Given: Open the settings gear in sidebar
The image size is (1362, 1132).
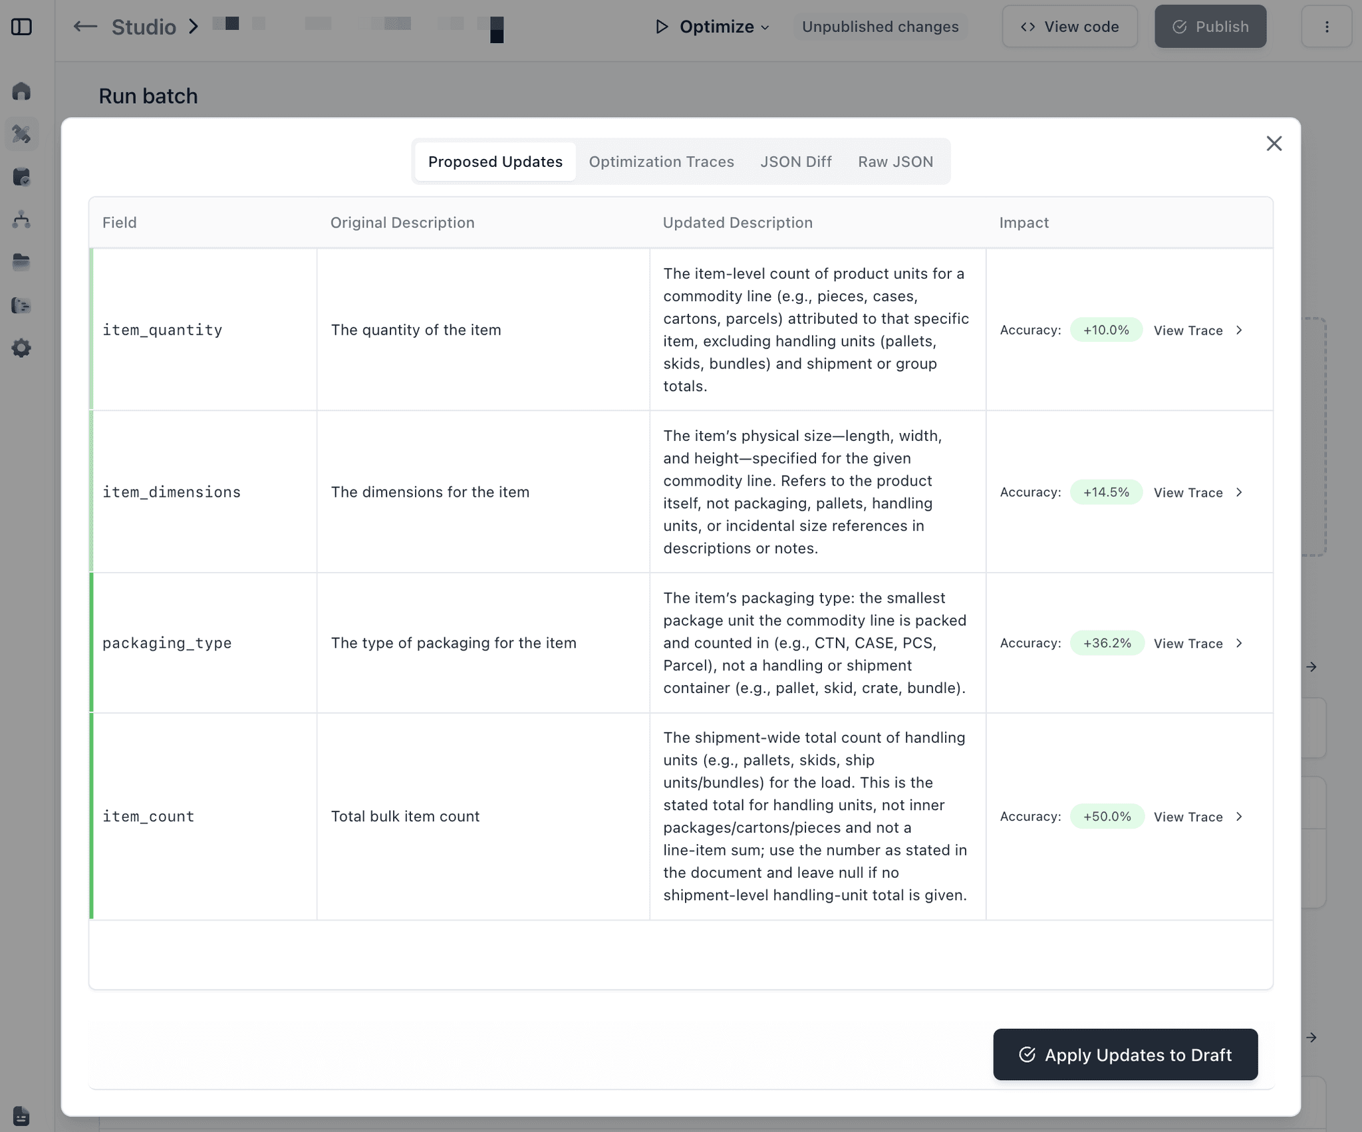Looking at the screenshot, I should pyautogui.click(x=21, y=348).
